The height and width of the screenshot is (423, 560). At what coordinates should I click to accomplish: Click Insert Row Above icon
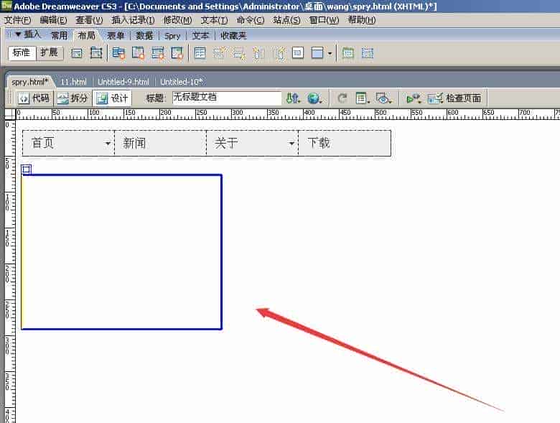[x=220, y=53]
